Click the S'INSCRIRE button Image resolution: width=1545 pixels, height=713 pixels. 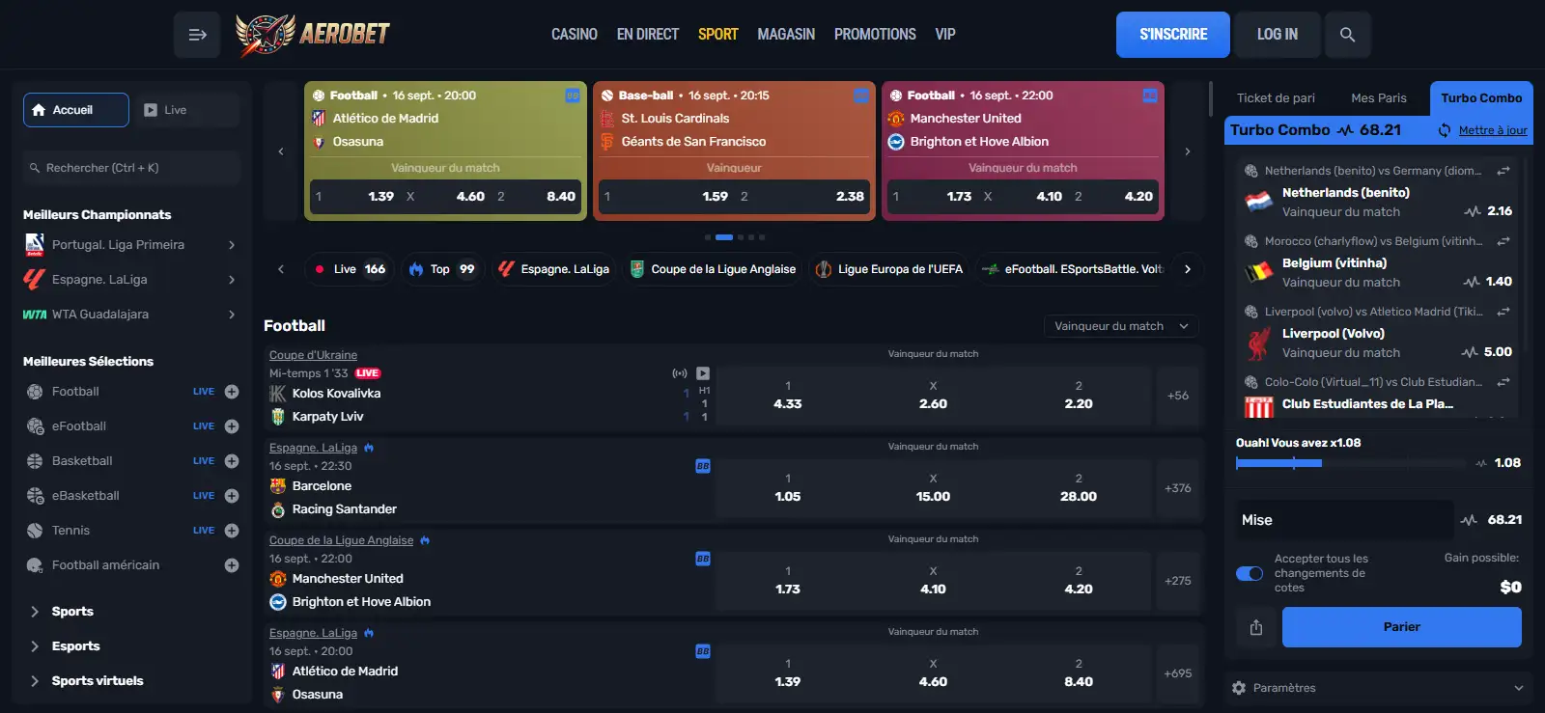click(x=1173, y=35)
